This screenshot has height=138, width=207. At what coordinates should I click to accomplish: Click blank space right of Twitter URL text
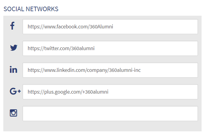click(151, 48)
